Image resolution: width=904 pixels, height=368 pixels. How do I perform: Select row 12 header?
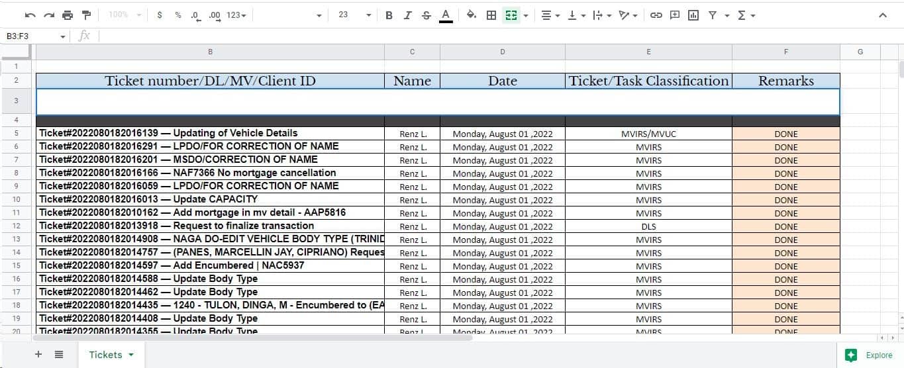tap(16, 226)
